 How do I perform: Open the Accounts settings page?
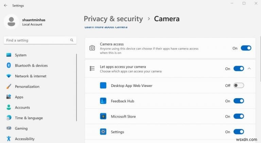pos(22,107)
